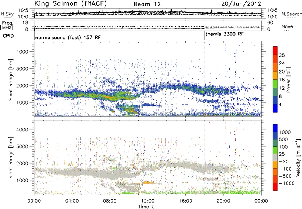Screen dimensions: 302x209
Task: Click 'normalsound (fast) 157 RF' text
Action: tap(68, 37)
